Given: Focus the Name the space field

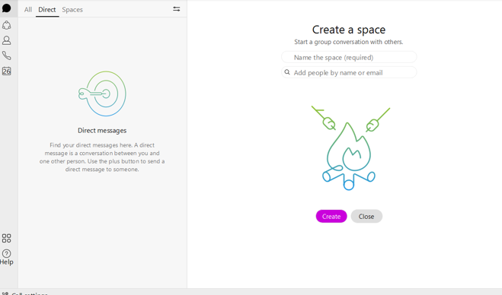Looking at the screenshot, I should coord(349,57).
